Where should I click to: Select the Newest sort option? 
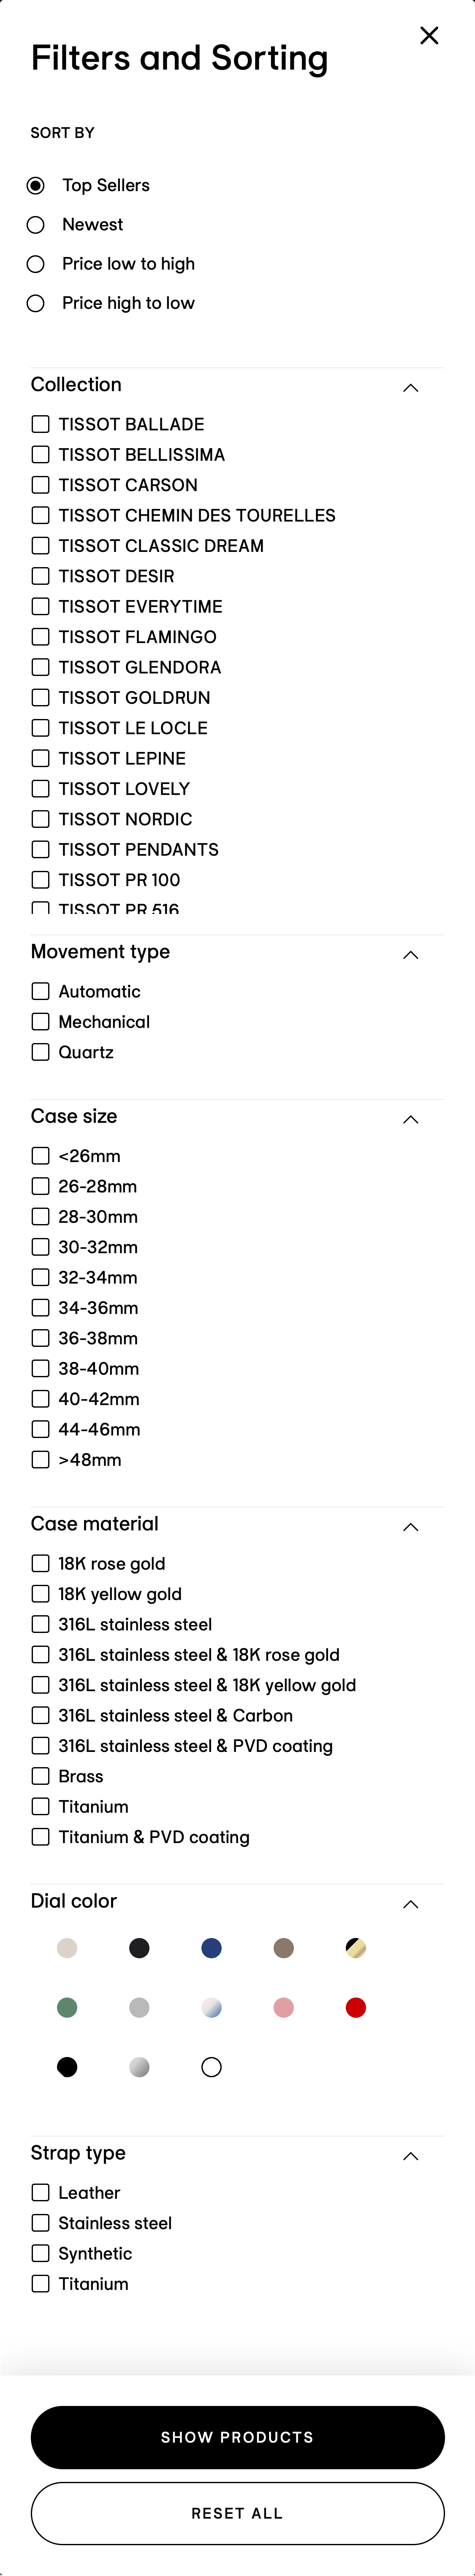tap(37, 224)
